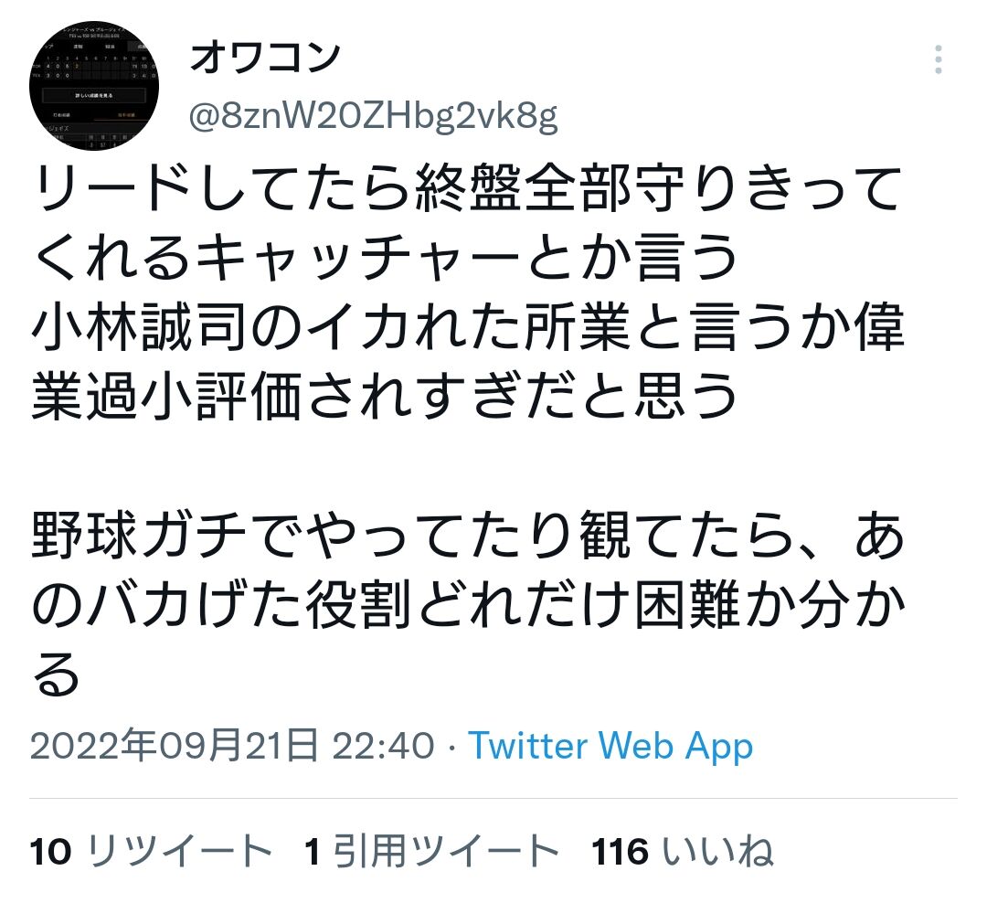Open the Twitter Web App source link
The height and width of the screenshot is (903, 987).
tap(610, 746)
